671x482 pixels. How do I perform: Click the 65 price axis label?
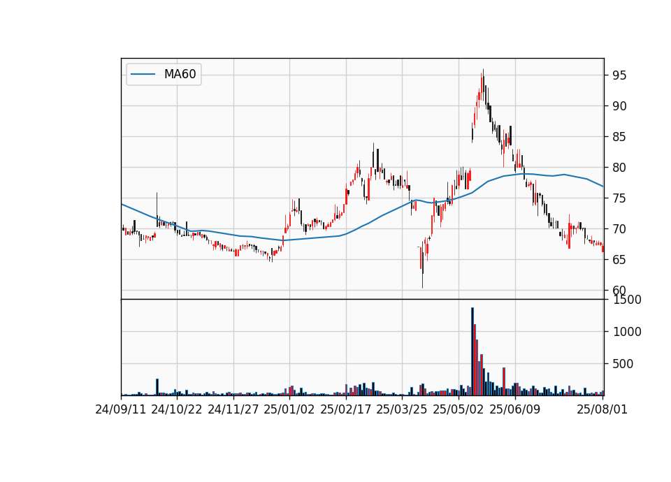point(619,260)
